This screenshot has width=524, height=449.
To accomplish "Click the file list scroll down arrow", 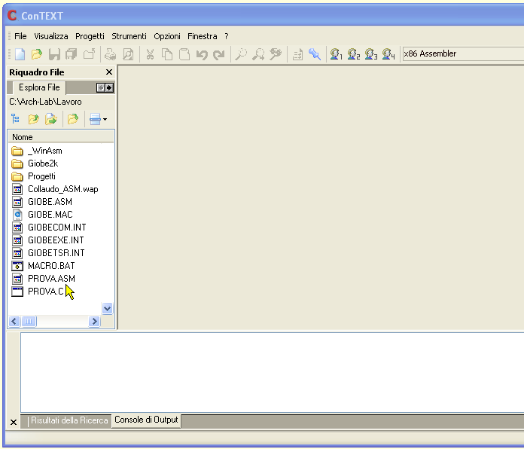I will [107, 309].
